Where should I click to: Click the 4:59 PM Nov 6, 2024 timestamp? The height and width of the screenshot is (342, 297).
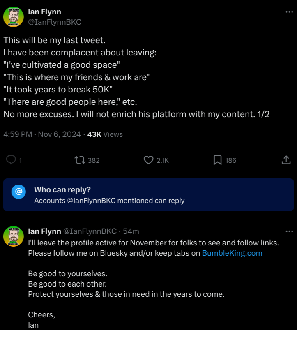(42, 134)
